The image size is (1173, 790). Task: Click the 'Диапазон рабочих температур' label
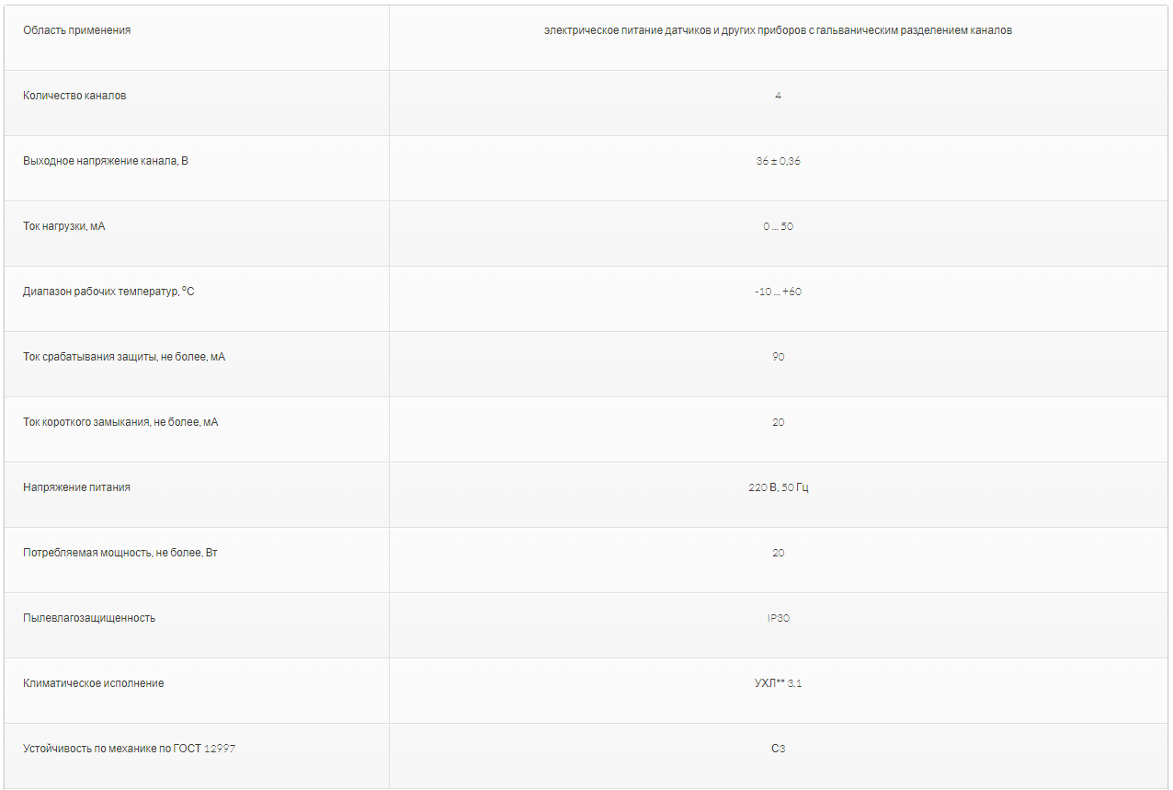point(108,292)
